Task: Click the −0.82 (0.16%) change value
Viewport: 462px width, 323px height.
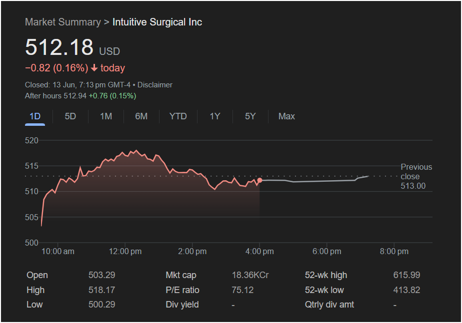Action: [x=56, y=68]
